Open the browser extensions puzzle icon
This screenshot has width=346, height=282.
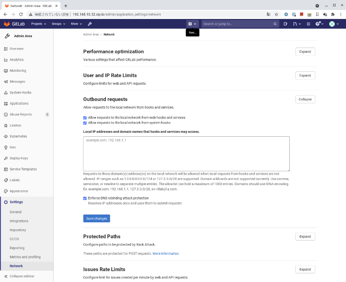(333, 14)
